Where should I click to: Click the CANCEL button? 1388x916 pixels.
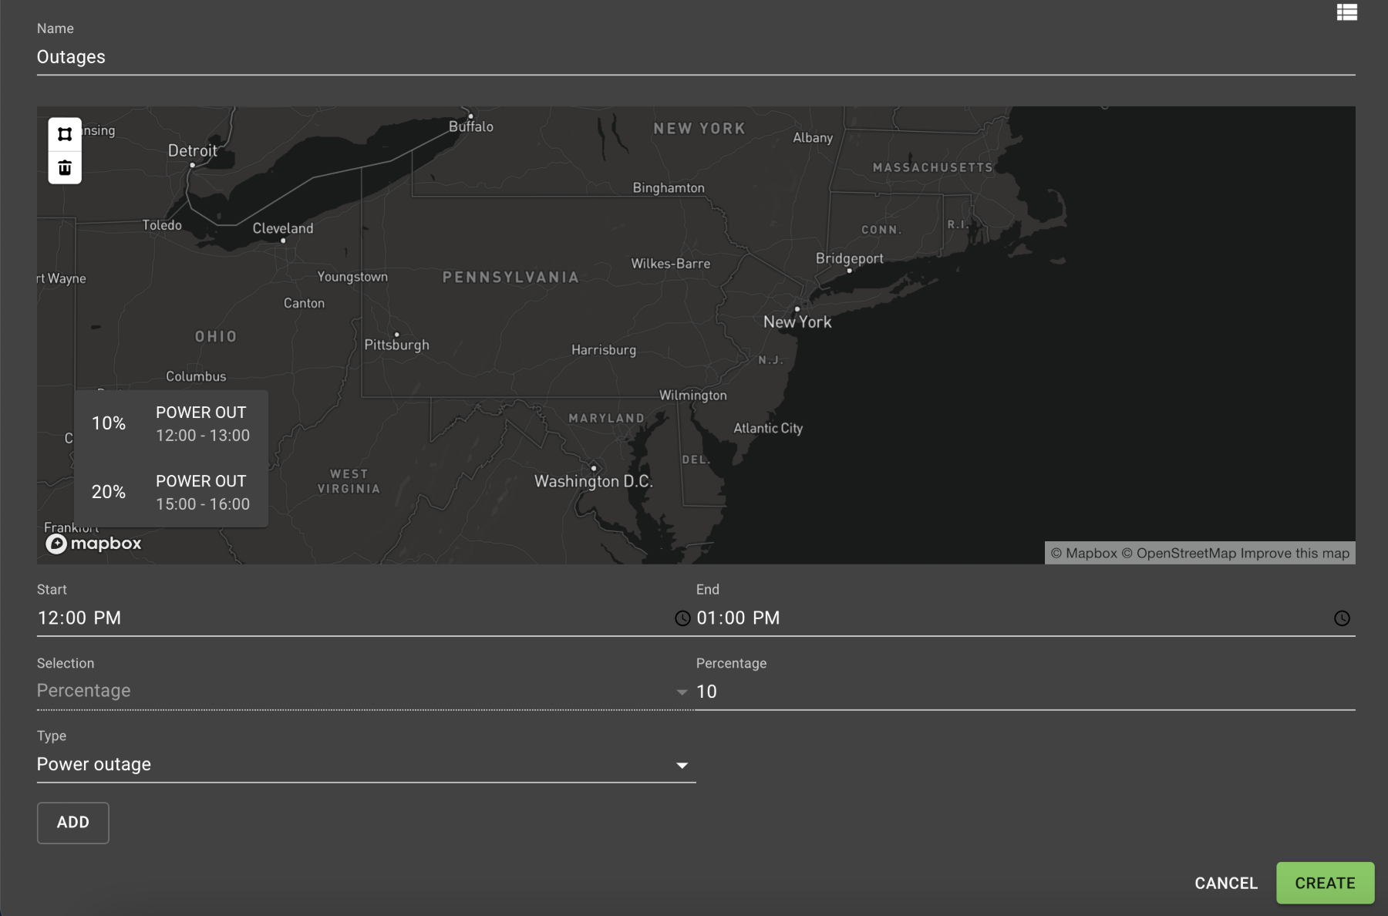point(1226,883)
